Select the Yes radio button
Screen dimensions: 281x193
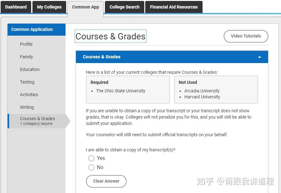point(91,158)
